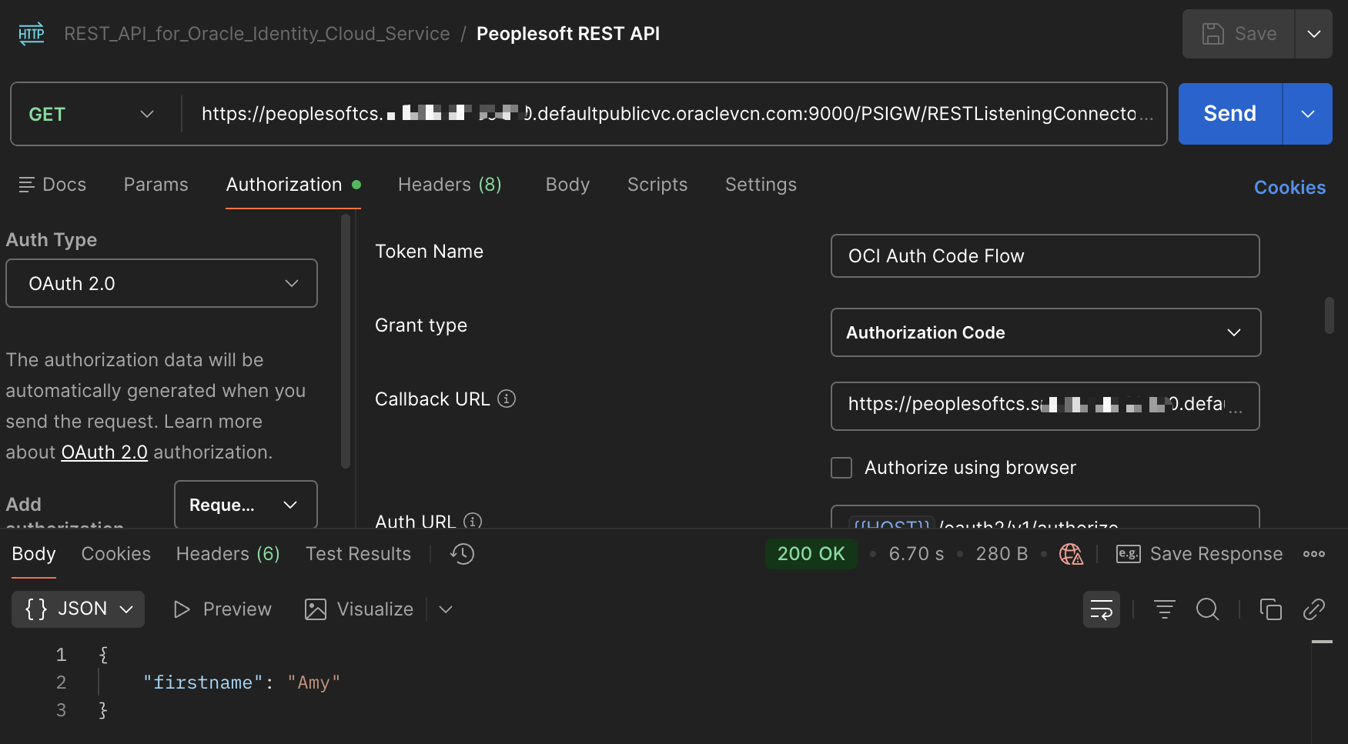The width and height of the screenshot is (1348, 744).
Task: Enable Authorize using browser checkbox
Action: [841, 468]
